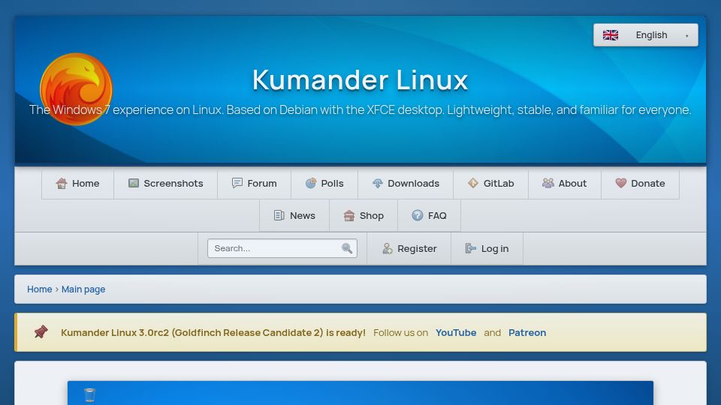Screen dimensions: 721x405
Task: Click the newspaper News icon
Action: tap(279, 215)
